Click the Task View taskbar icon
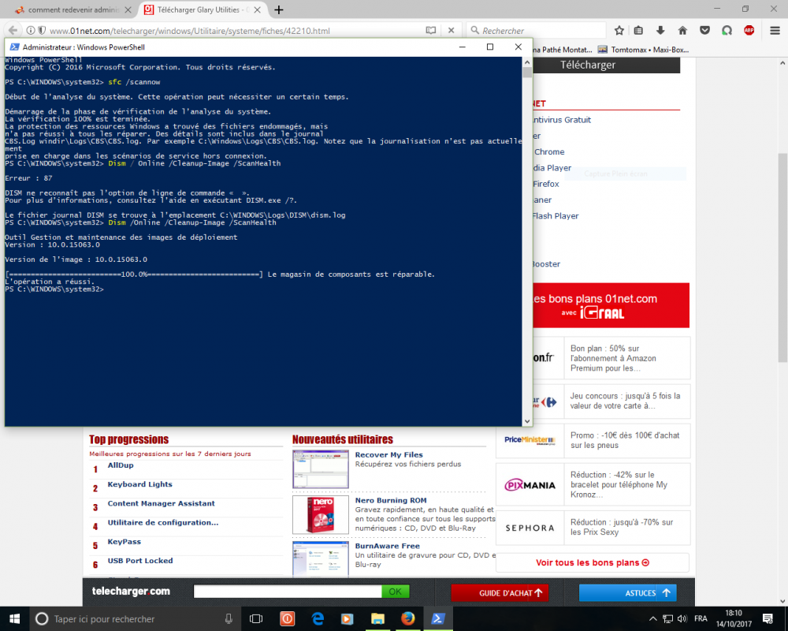The height and width of the screenshot is (631, 788). 256,618
